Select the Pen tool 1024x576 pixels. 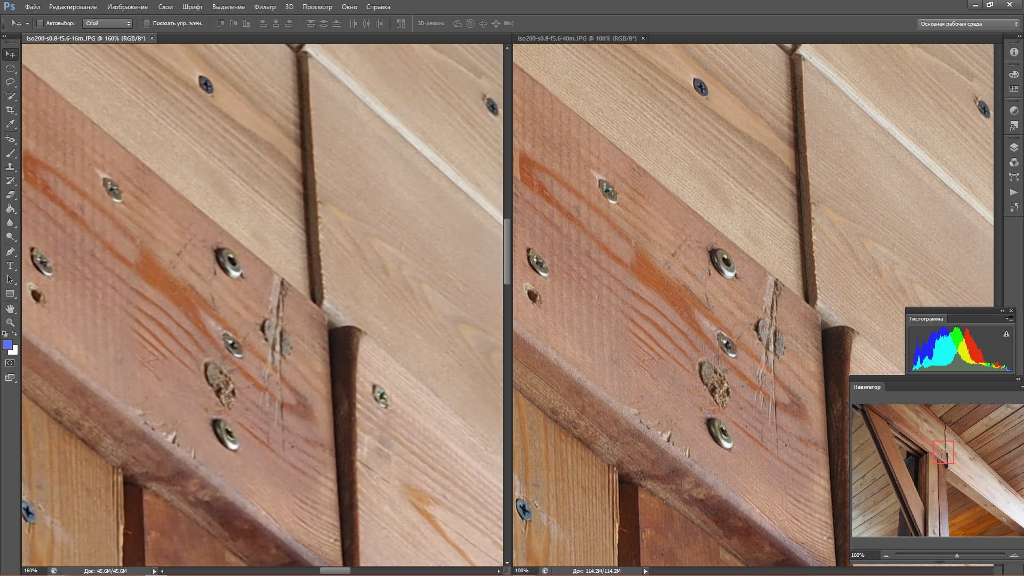click(x=10, y=252)
